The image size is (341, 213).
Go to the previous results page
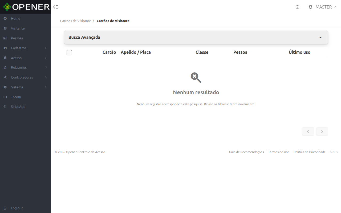tap(308, 132)
